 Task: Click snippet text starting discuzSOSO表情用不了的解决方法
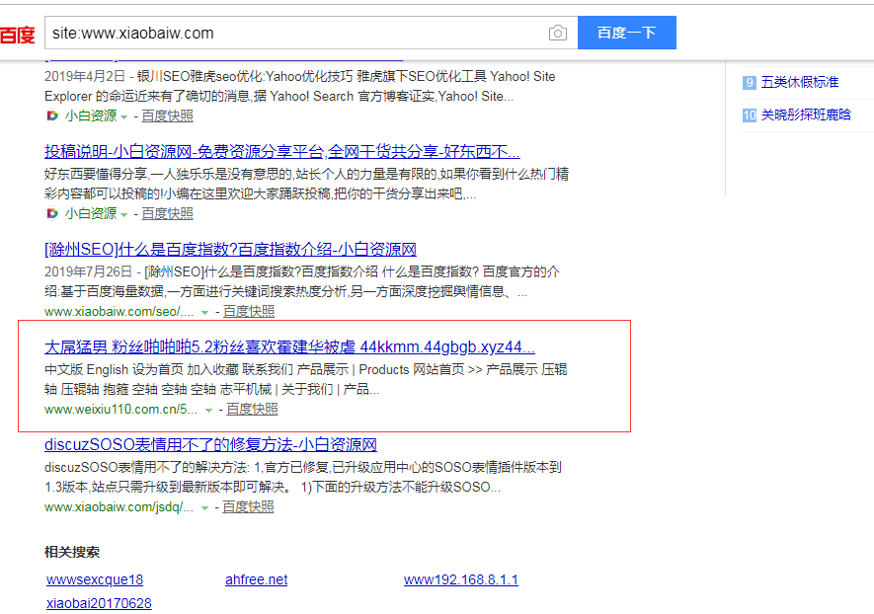pyautogui.click(x=302, y=477)
